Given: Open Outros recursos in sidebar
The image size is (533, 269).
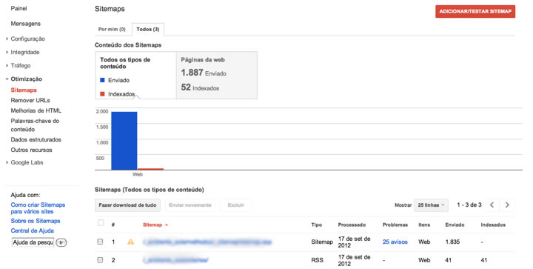Looking at the screenshot, I should [31, 150].
